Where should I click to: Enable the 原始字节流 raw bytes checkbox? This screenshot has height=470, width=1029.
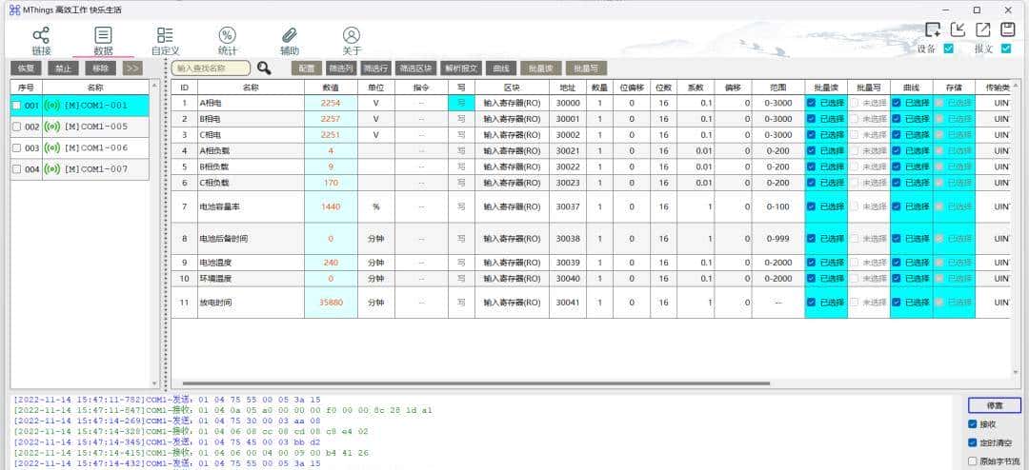973,461
